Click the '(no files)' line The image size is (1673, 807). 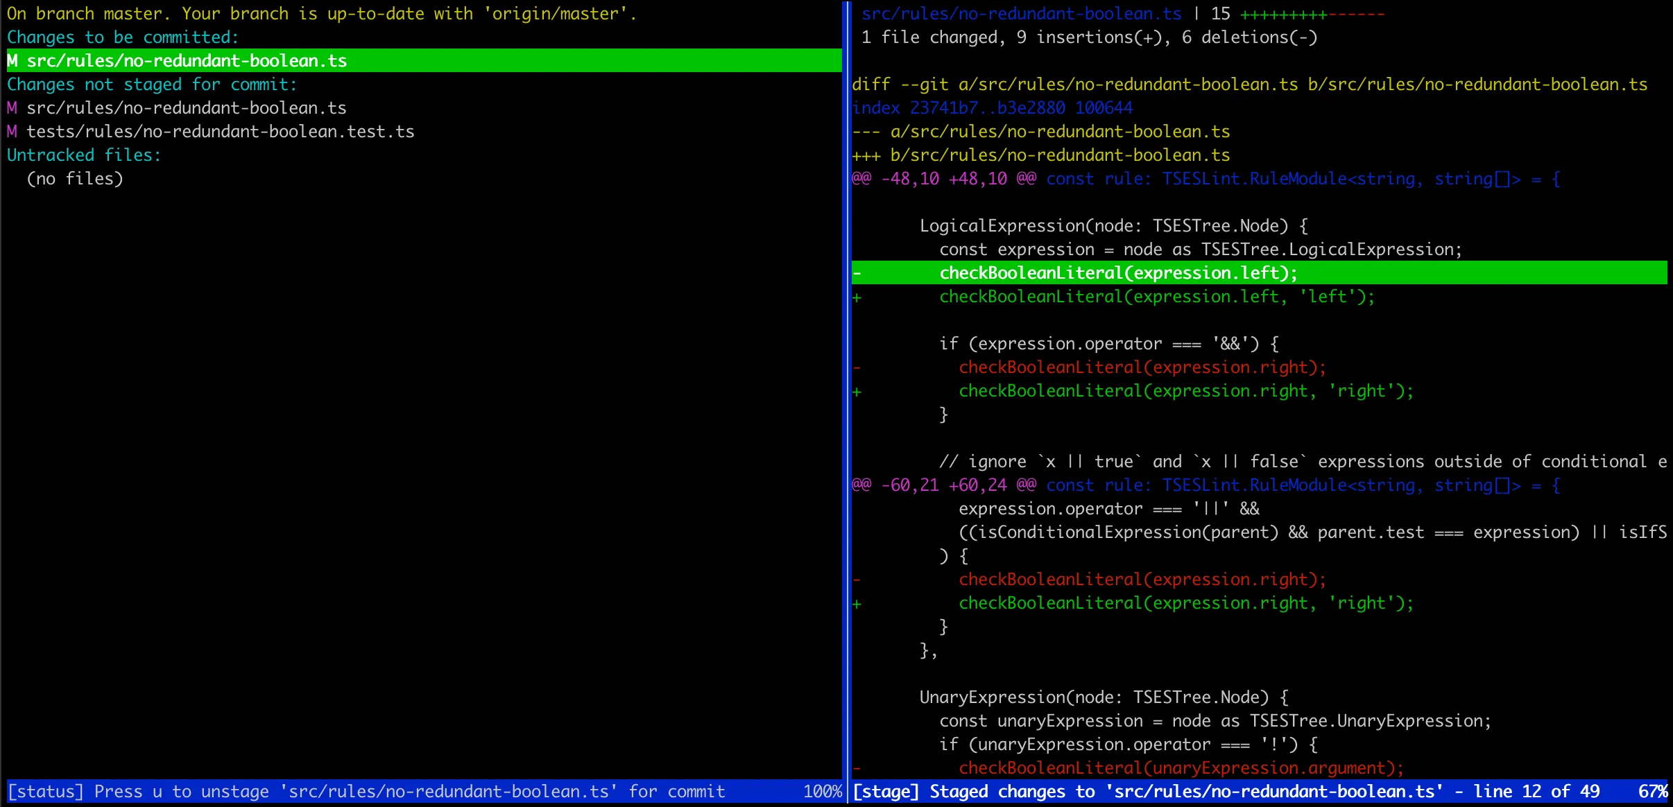(75, 178)
